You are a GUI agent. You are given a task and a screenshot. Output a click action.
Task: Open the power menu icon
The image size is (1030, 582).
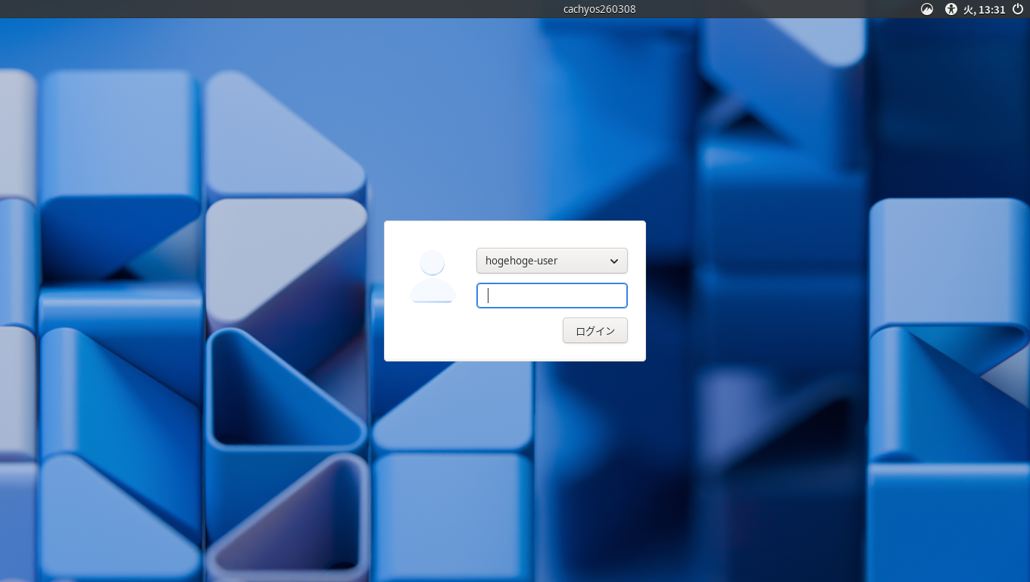(1018, 9)
